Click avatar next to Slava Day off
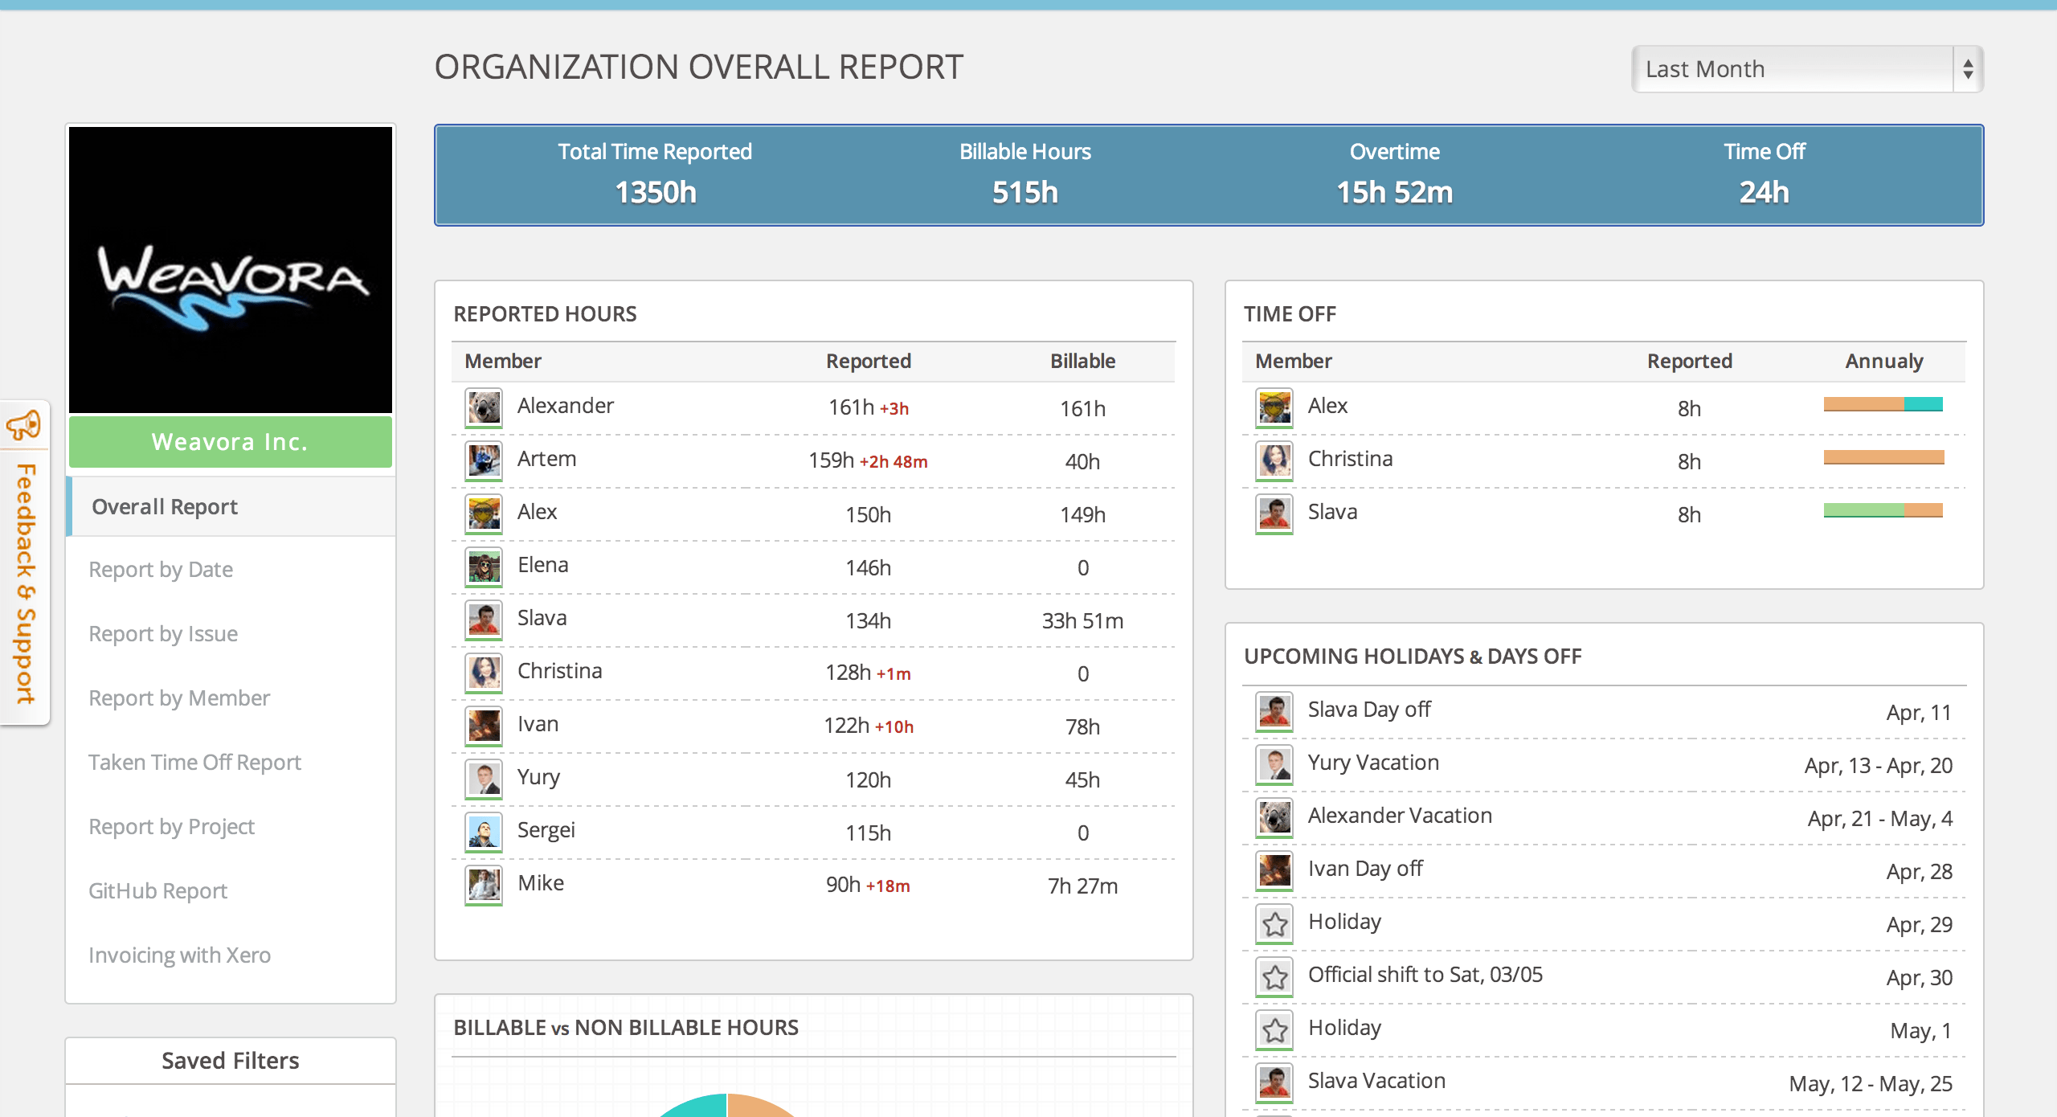The width and height of the screenshot is (2057, 1117). pyautogui.click(x=1274, y=712)
